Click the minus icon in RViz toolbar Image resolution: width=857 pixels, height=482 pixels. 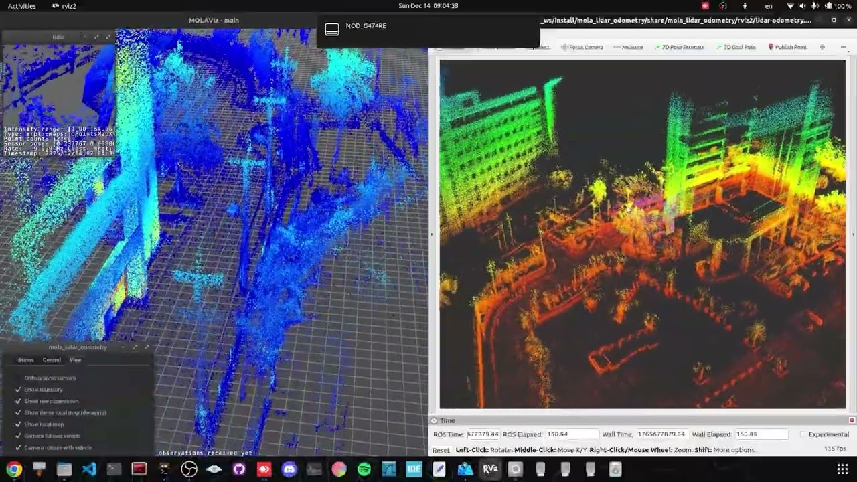coord(842,47)
